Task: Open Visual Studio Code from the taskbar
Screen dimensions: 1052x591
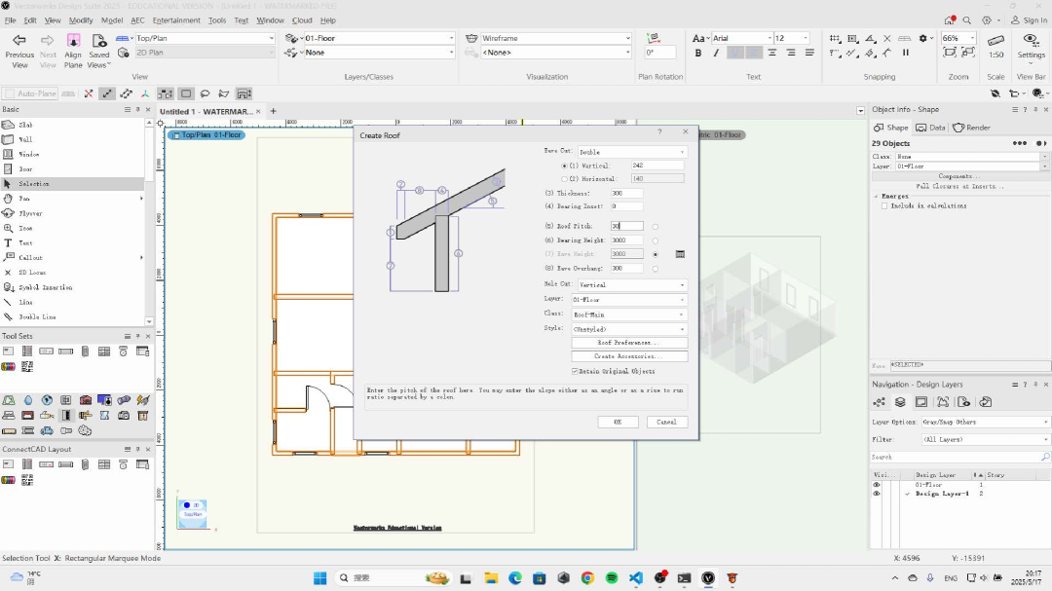Action: [636, 577]
